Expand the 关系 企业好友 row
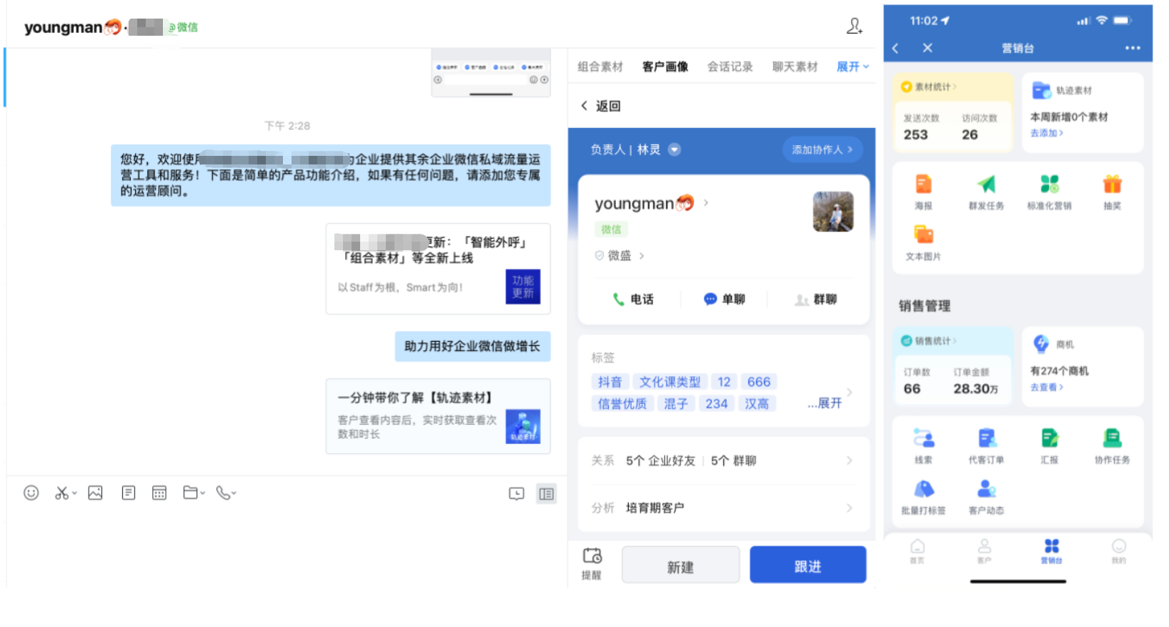1169x627 pixels. [x=722, y=460]
